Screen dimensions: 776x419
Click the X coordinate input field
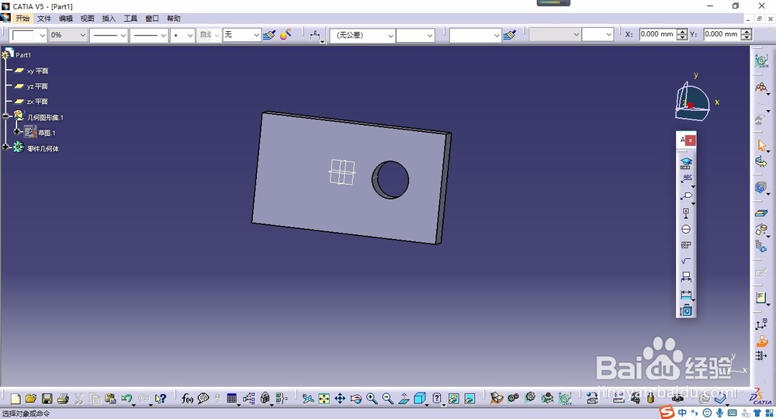coord(657,34)
